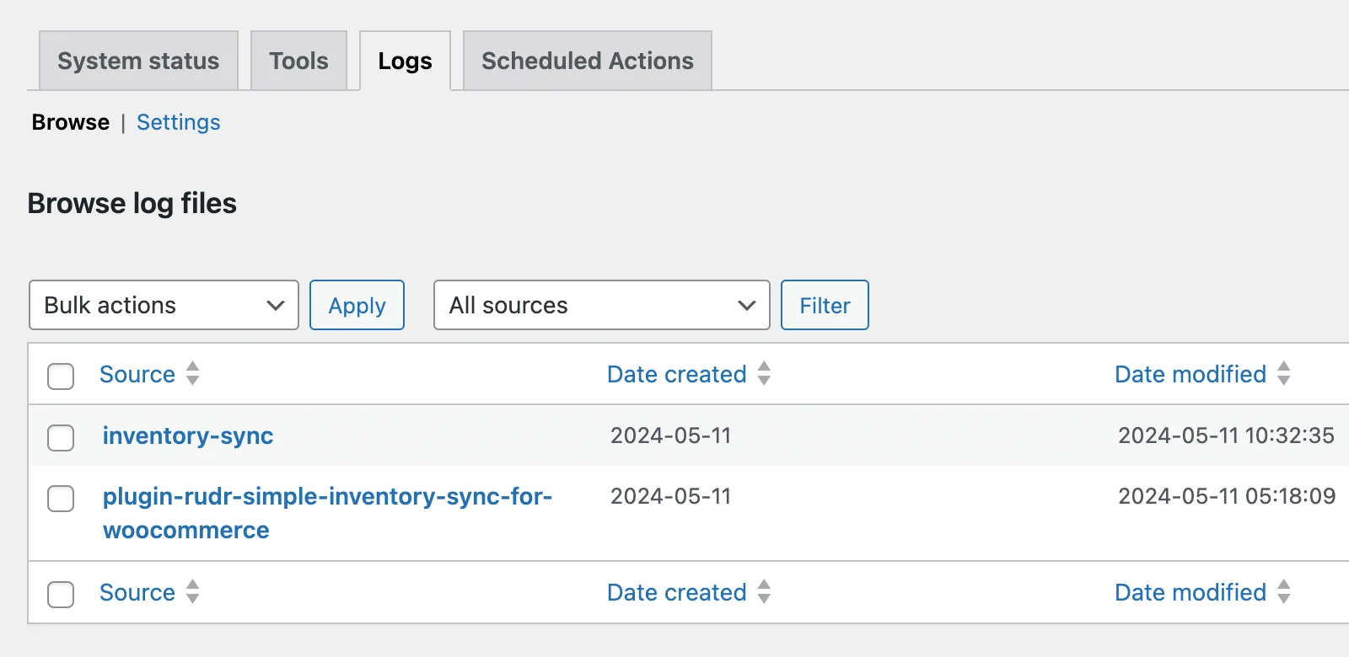Viewport: 1349px width, 657px height.
Task: Open the System status tab
Action: 138,61
